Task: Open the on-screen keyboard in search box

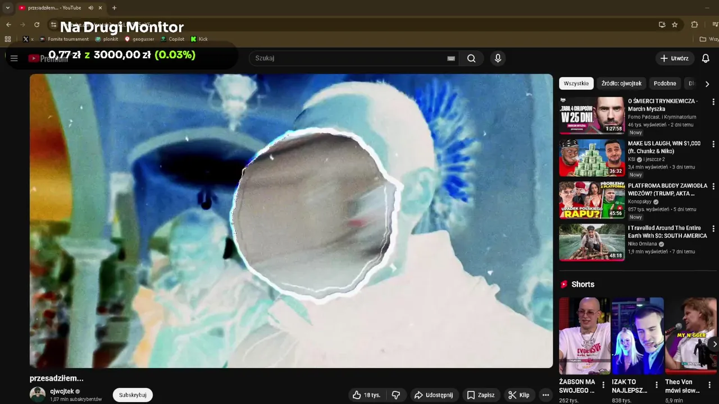Action: (x=451, y=58)
